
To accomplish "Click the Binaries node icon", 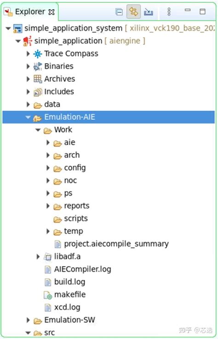I will [x=37, y=66].
